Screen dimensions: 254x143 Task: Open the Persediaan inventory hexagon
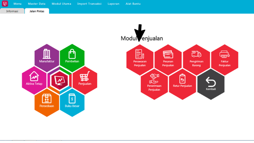coord(47,101)
